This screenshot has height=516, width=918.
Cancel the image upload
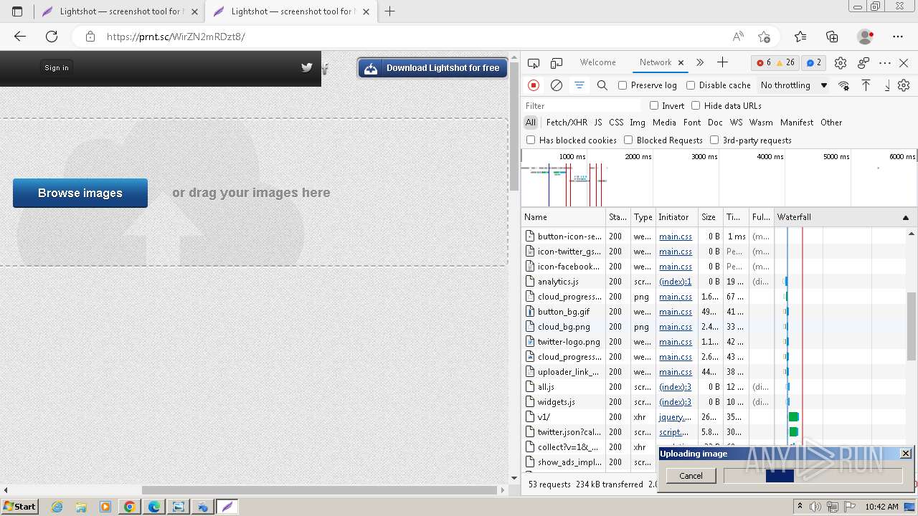[x=691, y=476]
